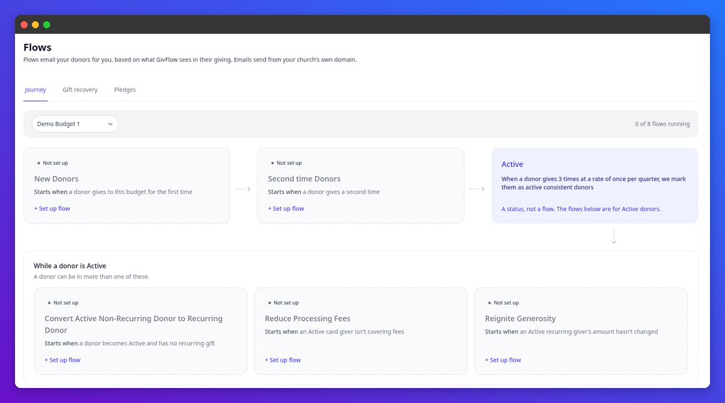
Task: Set up flow for Reduce Processing Fees
Action: [x=282, y=360]
